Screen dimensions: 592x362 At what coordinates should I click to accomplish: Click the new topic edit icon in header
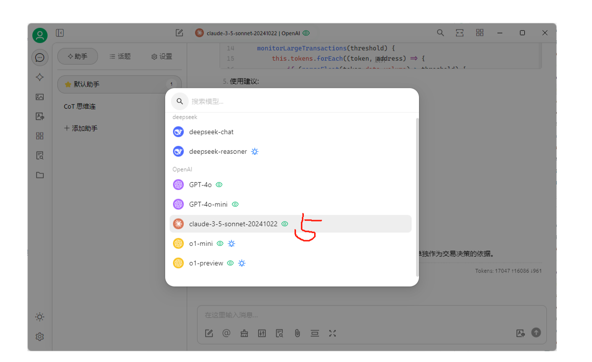coord(179,33)
